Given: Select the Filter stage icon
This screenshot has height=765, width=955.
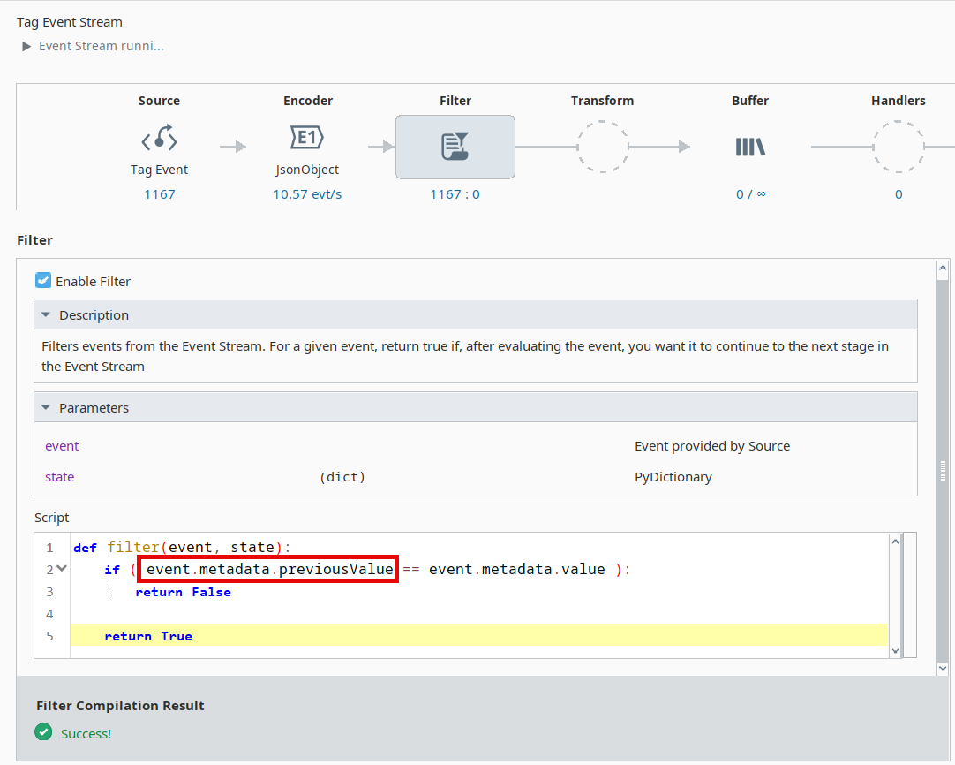Looking at the screenshot, I should click(455, 147).
